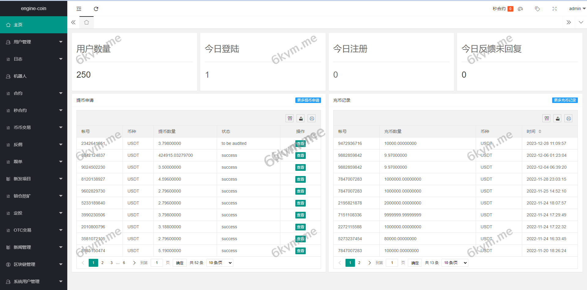Viewport: 587px width, 290px height.
Task: Click the hamburger menu collapse icon
Action: point(79,9)
